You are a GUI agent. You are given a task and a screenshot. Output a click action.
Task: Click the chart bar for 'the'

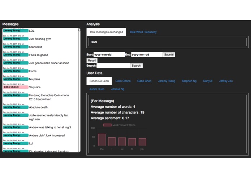click(101, 140)
